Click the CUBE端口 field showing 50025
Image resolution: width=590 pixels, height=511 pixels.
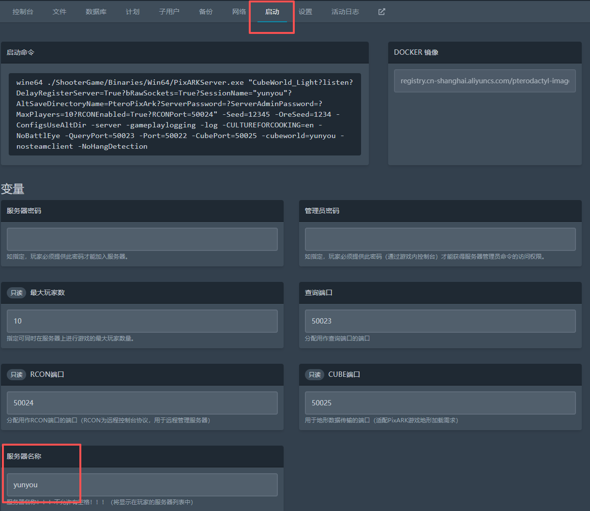point(440,403)
